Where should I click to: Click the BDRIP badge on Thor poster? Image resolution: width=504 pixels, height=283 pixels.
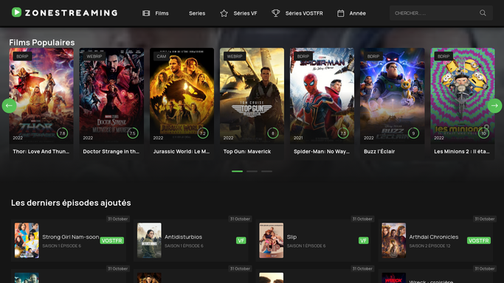pyautogui.click(x=22, y=56)
